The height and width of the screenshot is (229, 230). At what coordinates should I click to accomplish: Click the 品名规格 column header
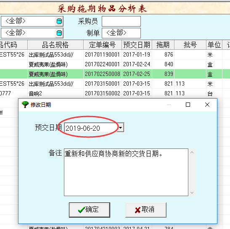[56, 45]
